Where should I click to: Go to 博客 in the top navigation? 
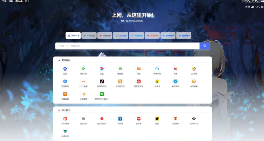click(11, 1)
